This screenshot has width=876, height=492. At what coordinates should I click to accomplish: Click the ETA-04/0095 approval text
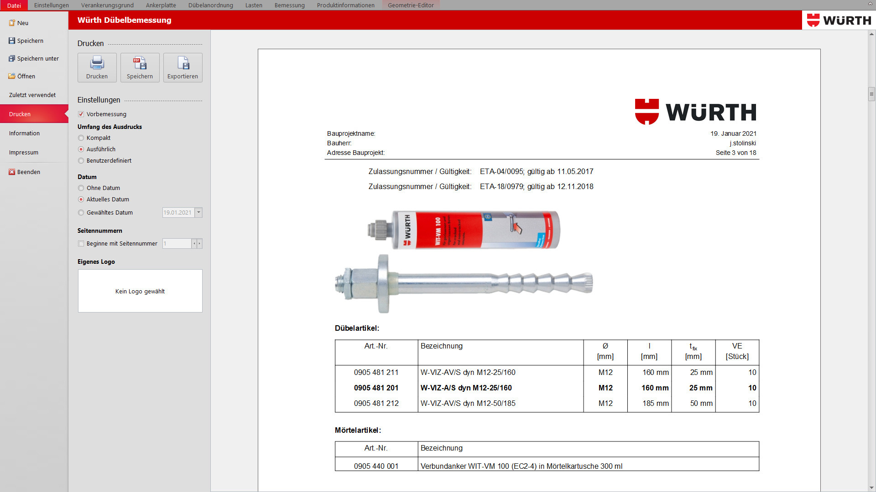[537, 171]
